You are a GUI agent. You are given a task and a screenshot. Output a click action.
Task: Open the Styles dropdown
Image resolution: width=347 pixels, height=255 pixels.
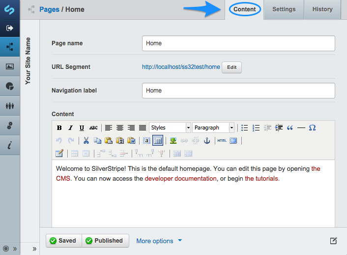point(170,127)
